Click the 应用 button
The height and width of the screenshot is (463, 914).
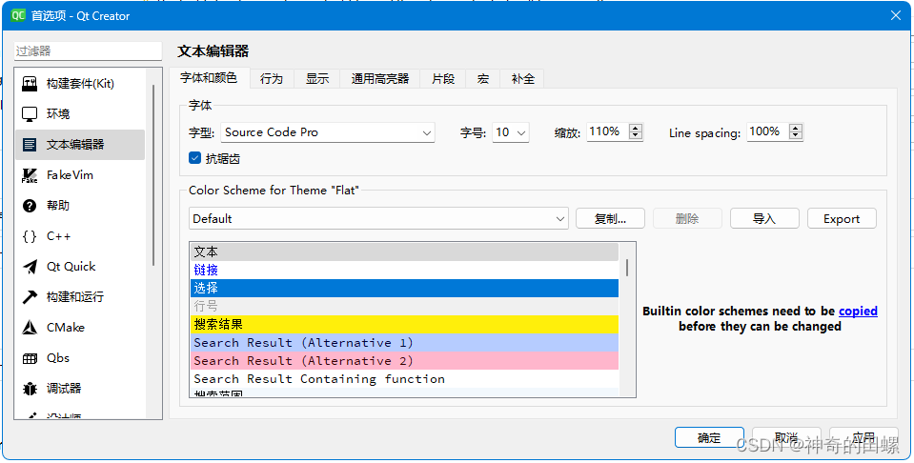863,437
